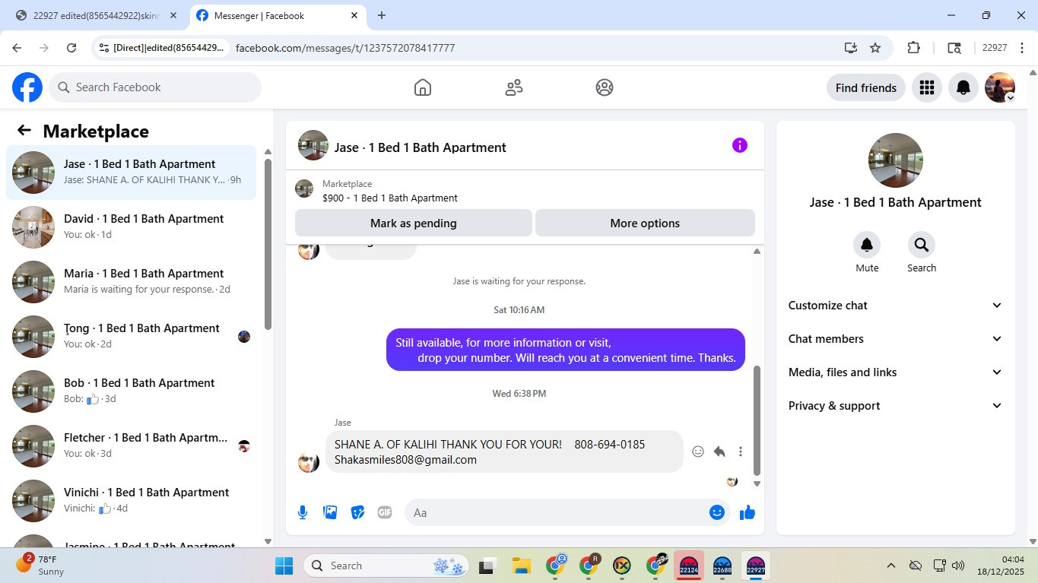Click the Mark as pending button

click(x=414, y=223)
